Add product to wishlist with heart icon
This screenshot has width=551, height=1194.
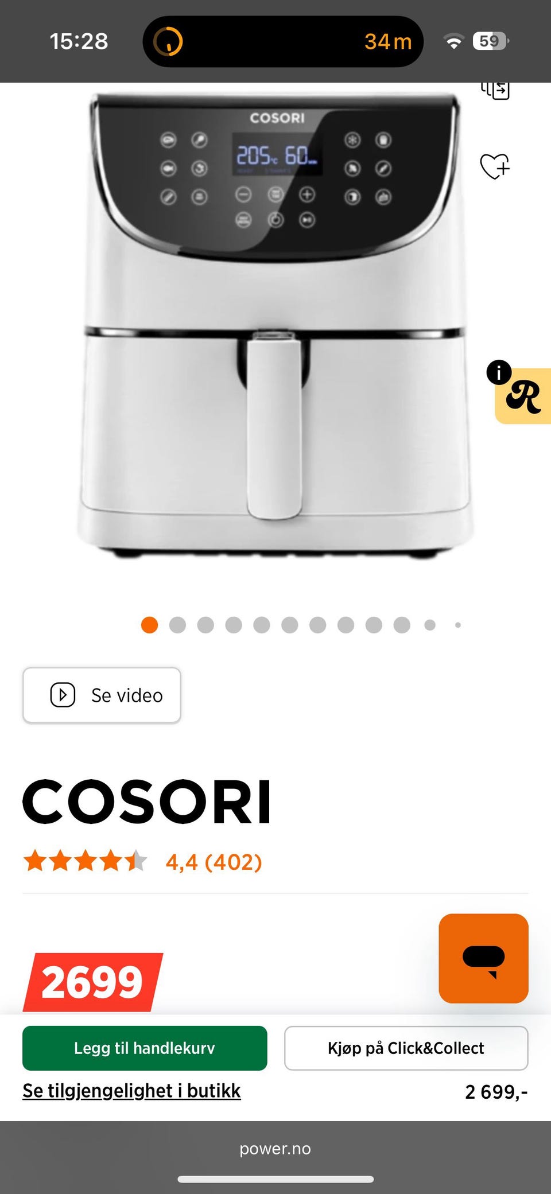[x=495, y=166]
